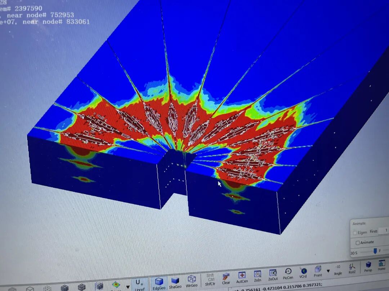
Task: Select the EdgGeo edged geometry view
Action: (x=159, y=283)
